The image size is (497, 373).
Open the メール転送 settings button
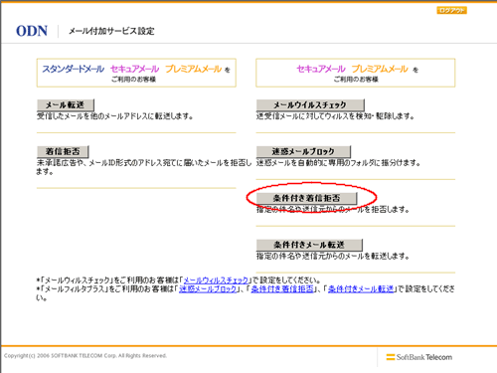[x=66, y=105]
